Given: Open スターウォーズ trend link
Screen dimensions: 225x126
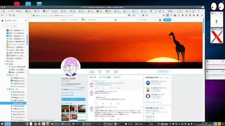Looking at the screenshot, I should [150, 120].
